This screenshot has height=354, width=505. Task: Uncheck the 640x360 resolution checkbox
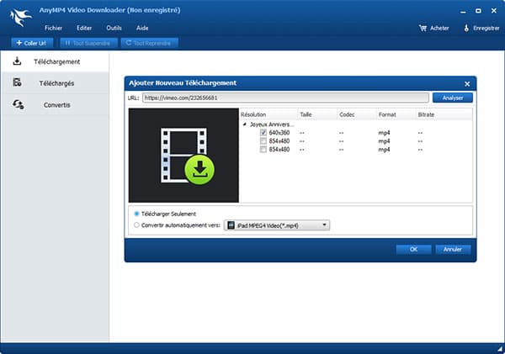pyautogui.click(x=263, y=132)
